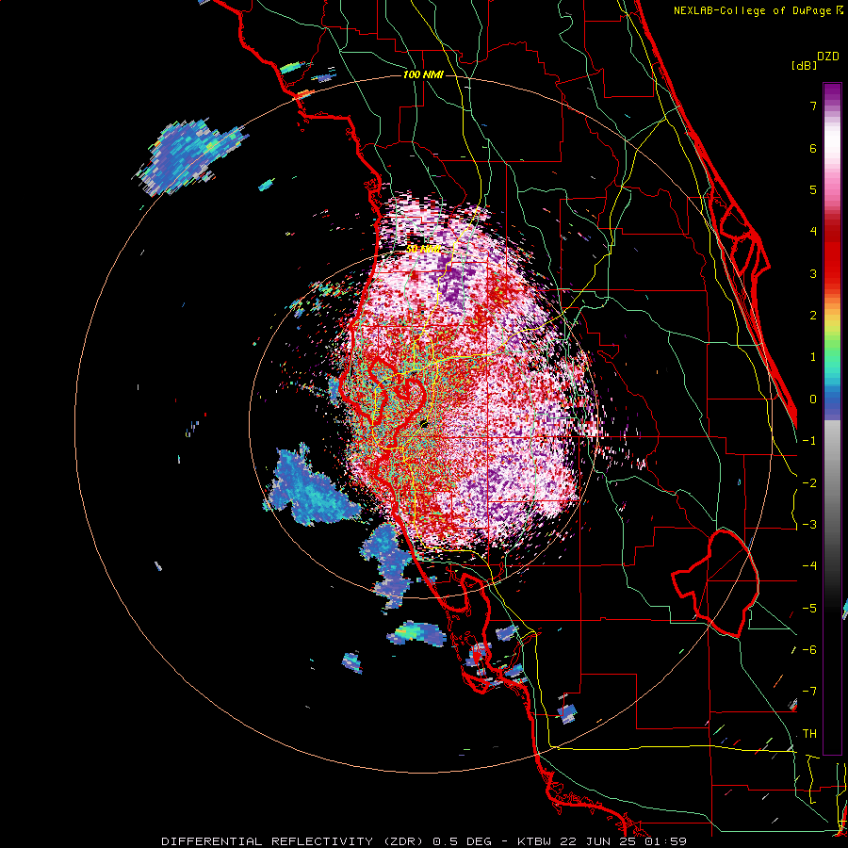Click the "-4" value on the color scale

tap(809, 566)
